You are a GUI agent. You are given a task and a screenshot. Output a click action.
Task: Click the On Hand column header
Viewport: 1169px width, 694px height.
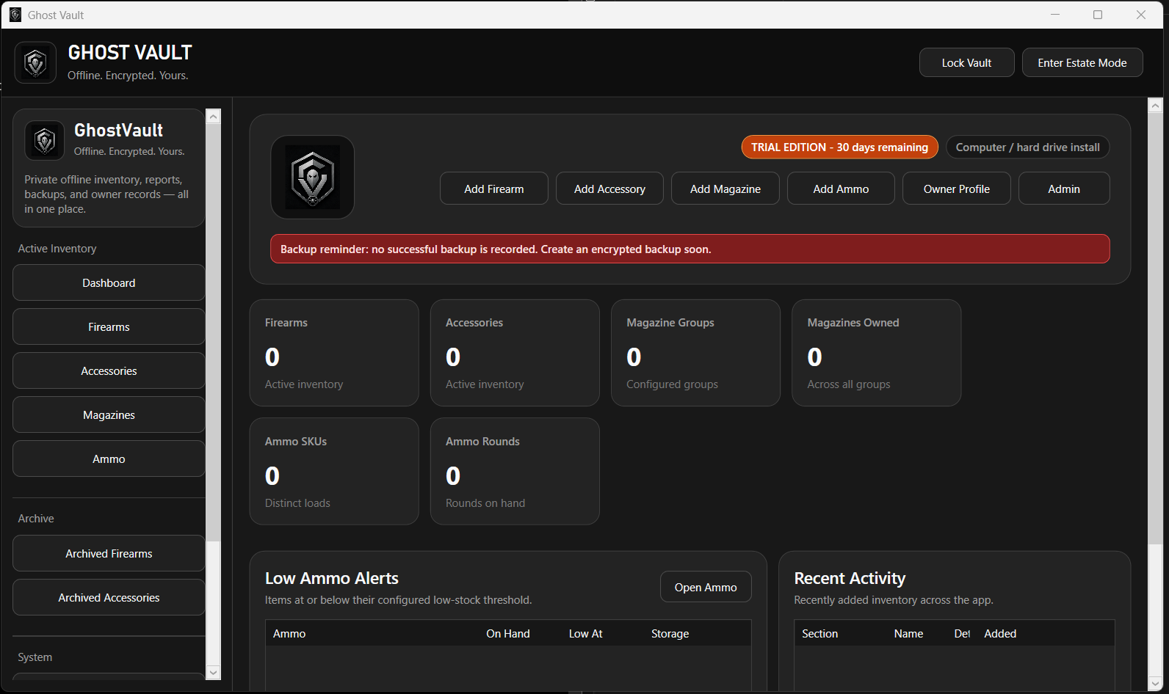pos(508,633)
